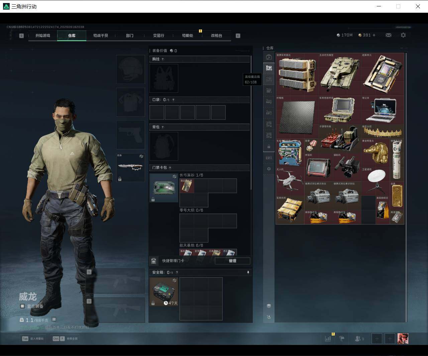428x356 pixels.
Task: Select the 卫星通信 dish item
Action: click(x=376, y=182)
